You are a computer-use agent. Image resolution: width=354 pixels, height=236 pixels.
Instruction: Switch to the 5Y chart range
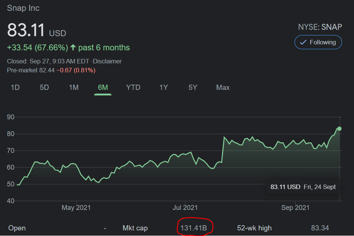[x=193, y=87]
